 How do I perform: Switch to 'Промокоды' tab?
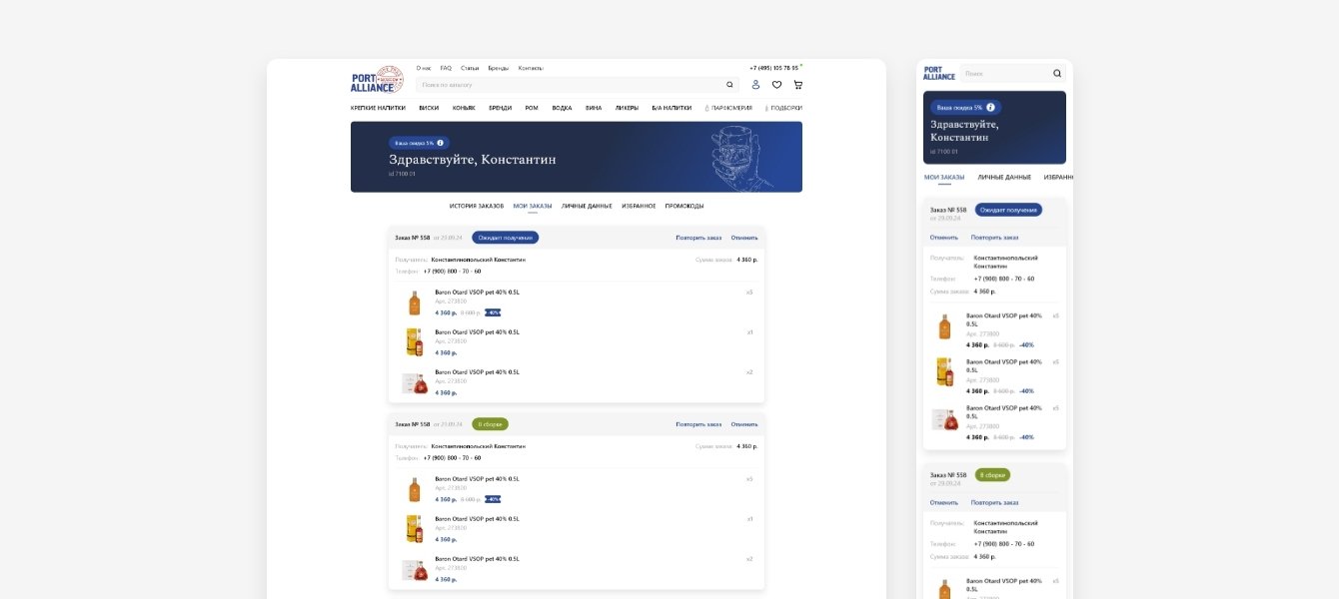click(684, 206)
